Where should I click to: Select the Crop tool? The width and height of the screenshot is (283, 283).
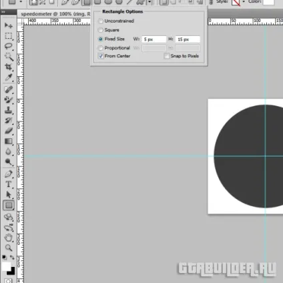(9, 67)
